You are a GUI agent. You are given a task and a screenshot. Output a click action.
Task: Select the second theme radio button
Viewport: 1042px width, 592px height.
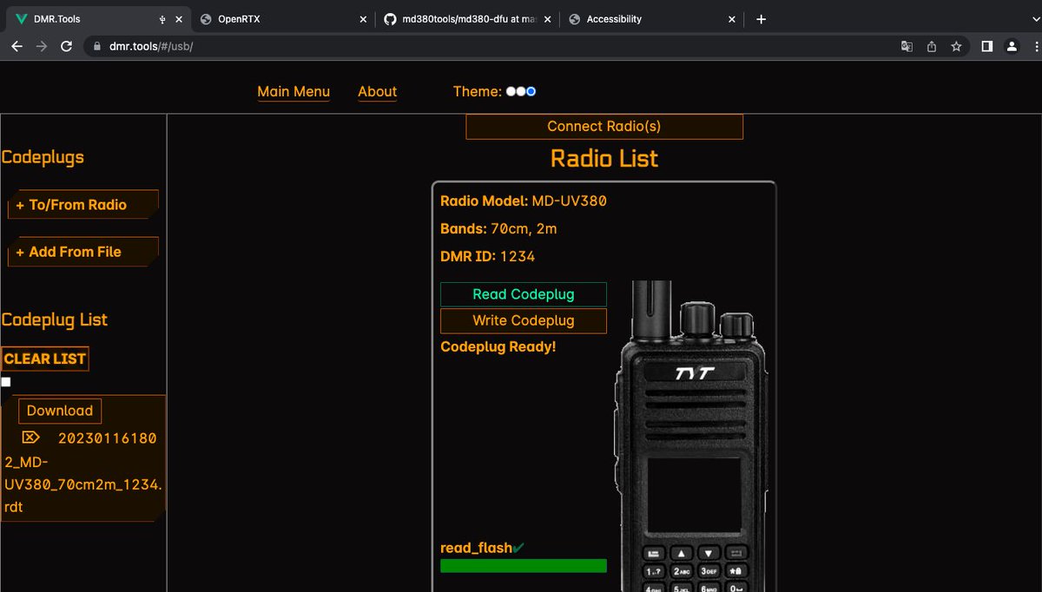click(521, 91)
